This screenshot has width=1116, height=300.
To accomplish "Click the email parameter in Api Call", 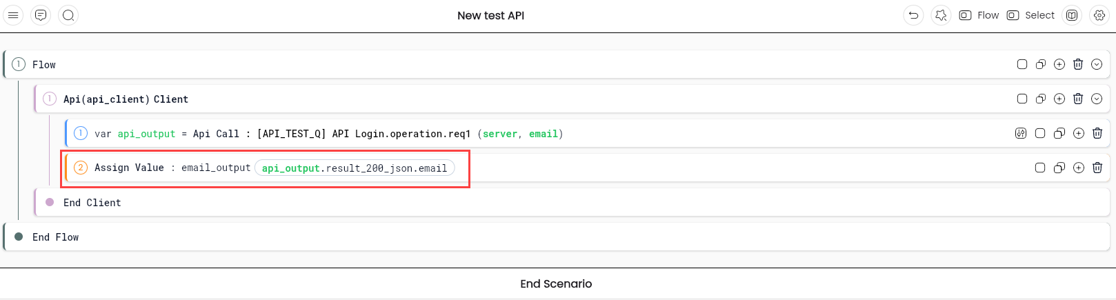I will (544, 134).
